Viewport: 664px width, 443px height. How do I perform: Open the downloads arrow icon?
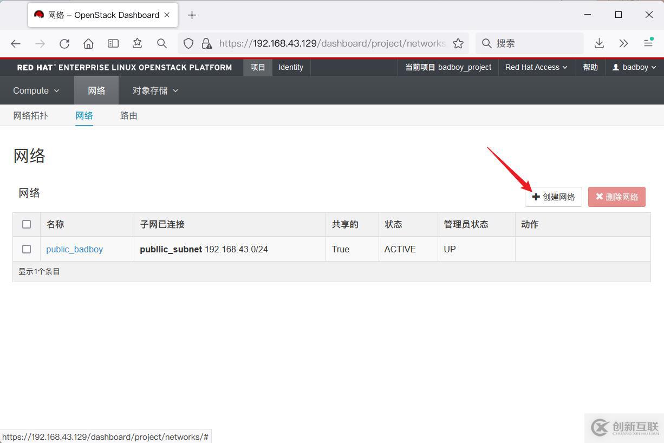[599, 43]
